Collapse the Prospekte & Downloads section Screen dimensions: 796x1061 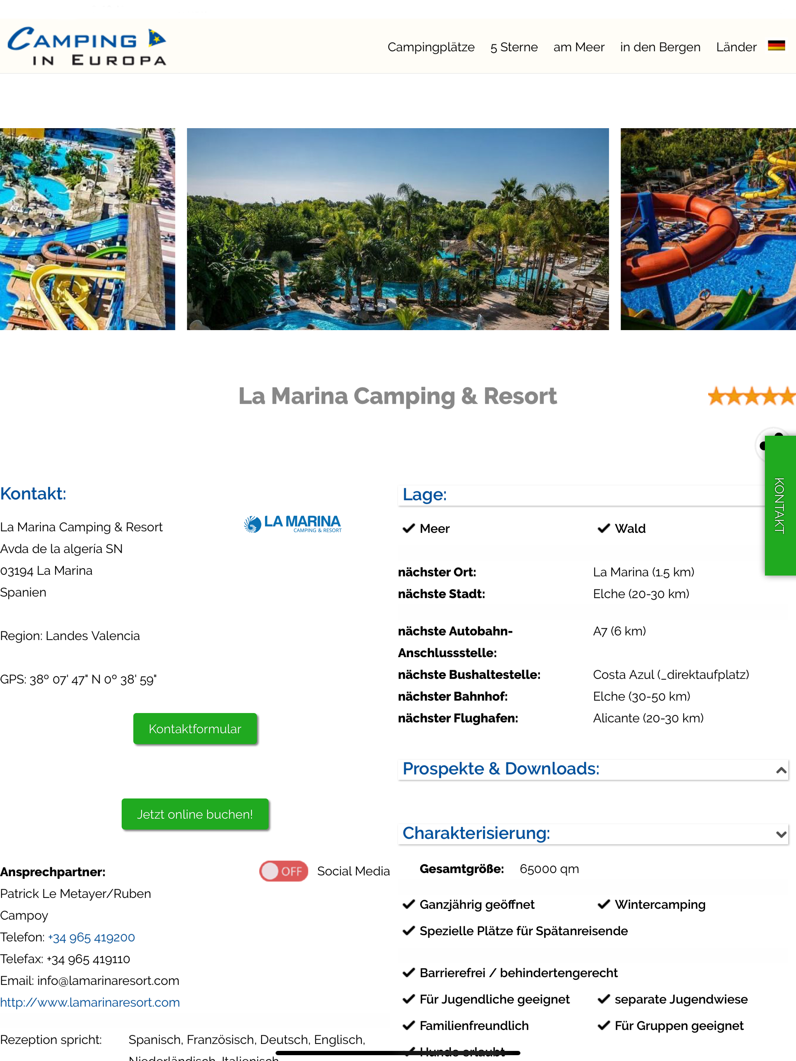pos(780,770)
